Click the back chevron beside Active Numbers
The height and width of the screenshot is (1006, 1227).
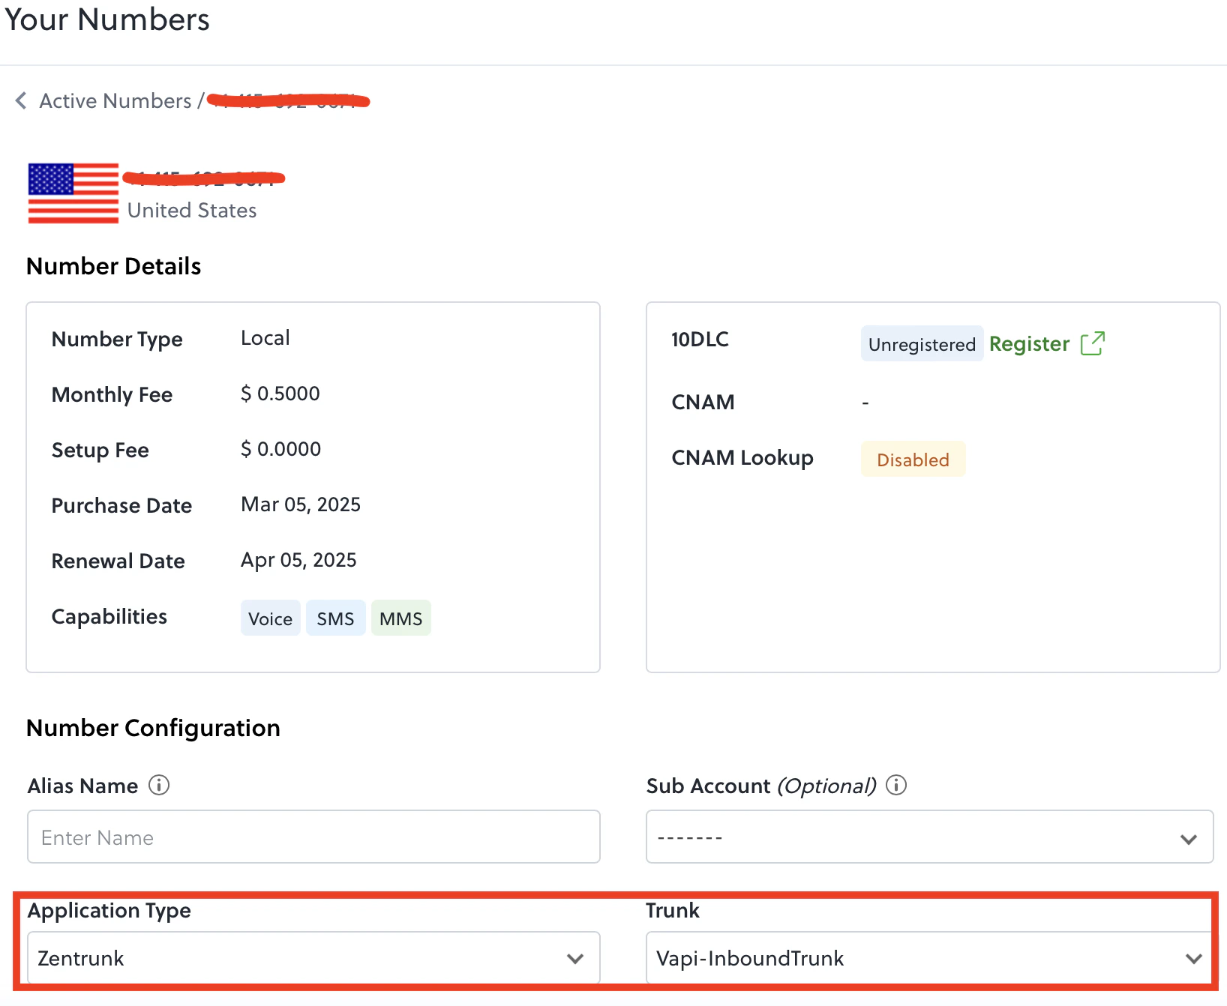click(20, 100)
